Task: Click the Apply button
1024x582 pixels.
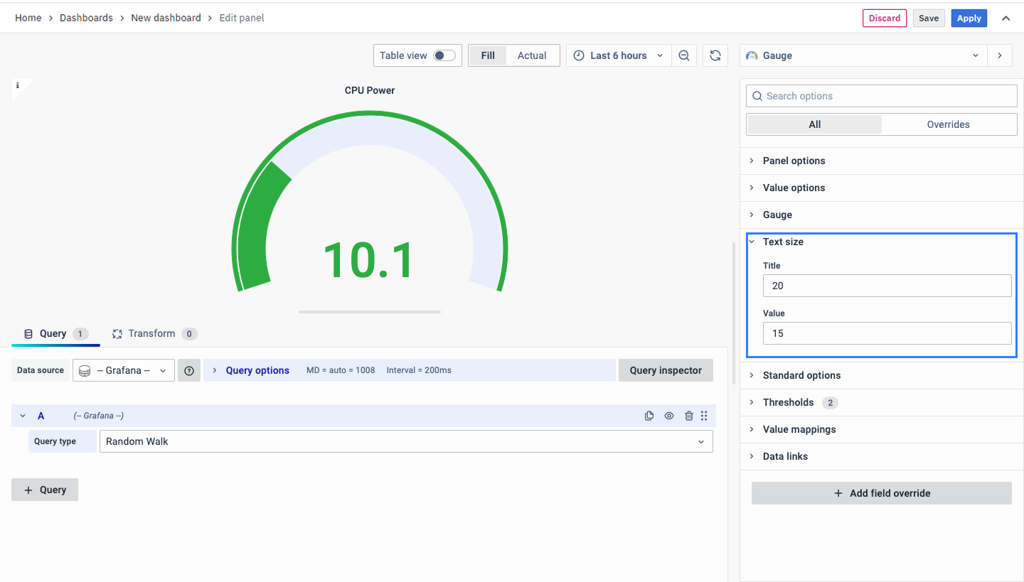Action: pos(969,18)
